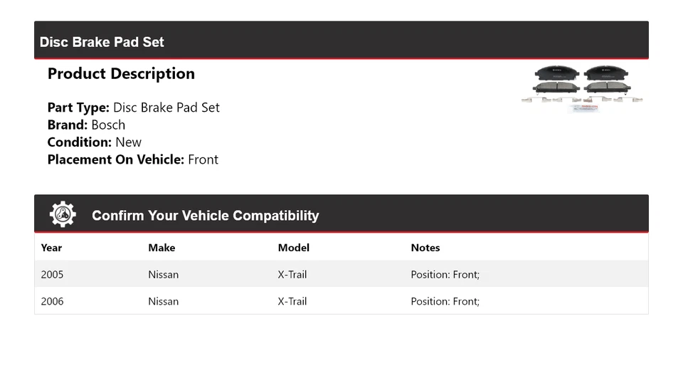Select the Product Description heading
This screenshot has height=368, width=683.
pos(121,74)
